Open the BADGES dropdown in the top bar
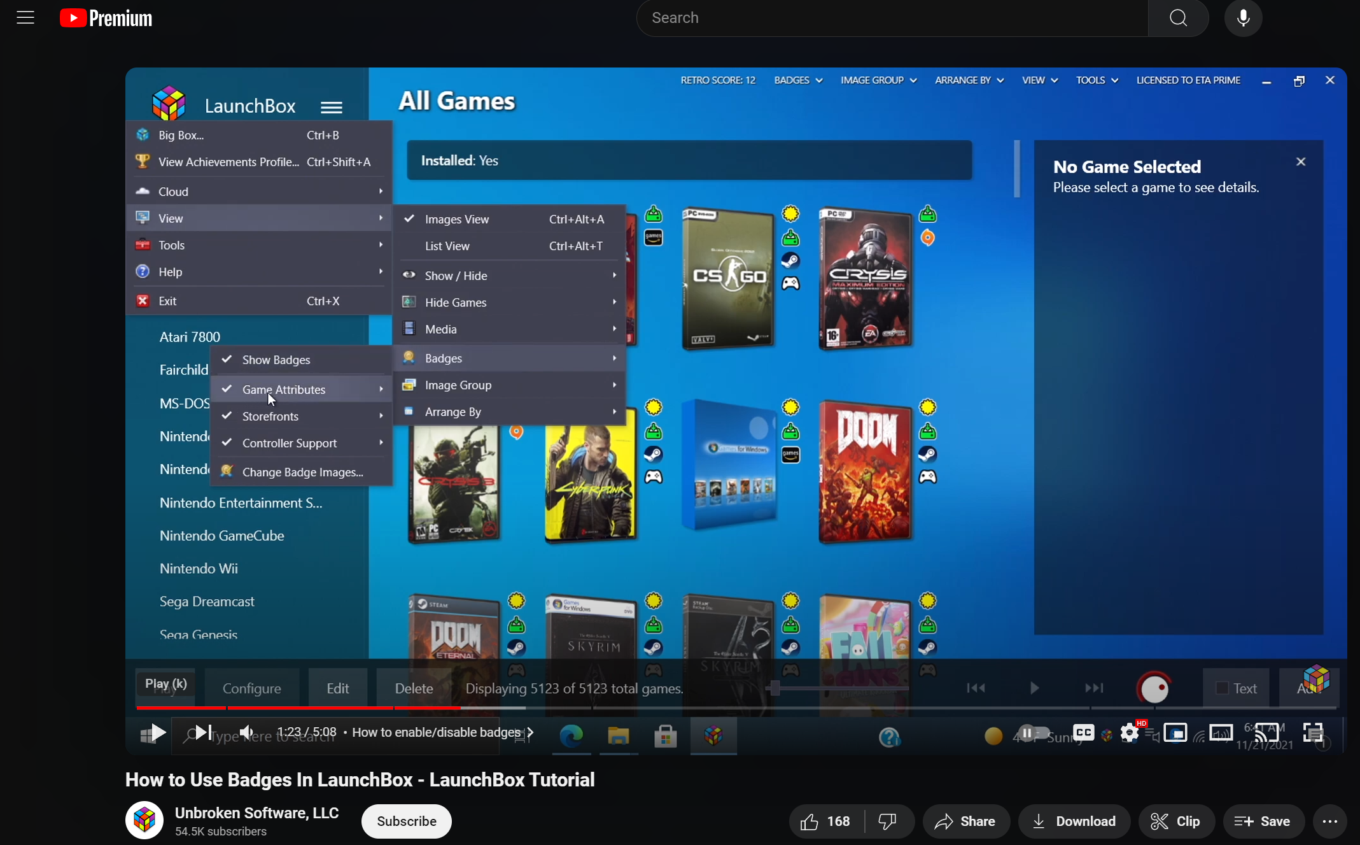The height and width of the screenshot is (845, 1360). [798, 80]
